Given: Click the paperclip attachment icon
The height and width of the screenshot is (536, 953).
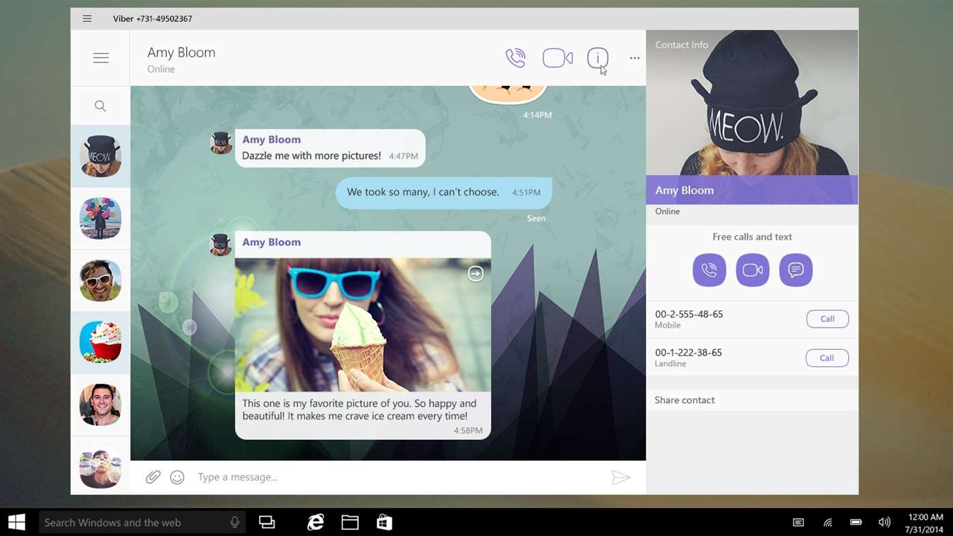Looking at the screenshot, I should point(153,477).
